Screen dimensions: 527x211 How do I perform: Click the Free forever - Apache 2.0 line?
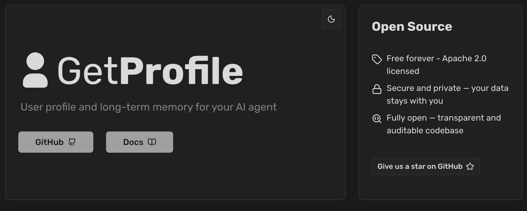click(x=436, y=64)
